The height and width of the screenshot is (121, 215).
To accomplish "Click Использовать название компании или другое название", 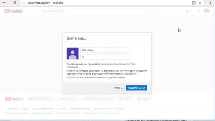I will (x=96, y=77).
